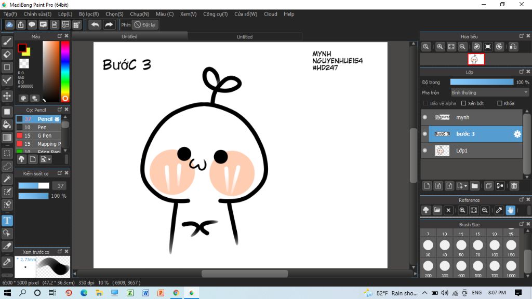The height and width of the screenshot is (299, 532).
Task: Open the Chỉnh sửa(E) menu
Action: coord(37,14)
